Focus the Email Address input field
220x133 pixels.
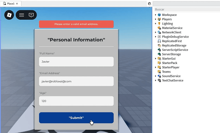click(x=76, y=81)
